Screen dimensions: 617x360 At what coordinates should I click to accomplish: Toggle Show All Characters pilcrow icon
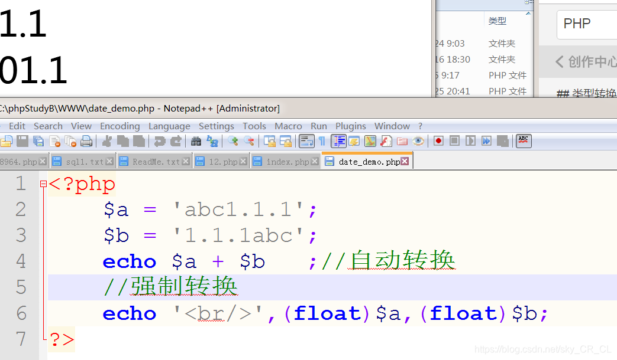[x=322, y=141]
